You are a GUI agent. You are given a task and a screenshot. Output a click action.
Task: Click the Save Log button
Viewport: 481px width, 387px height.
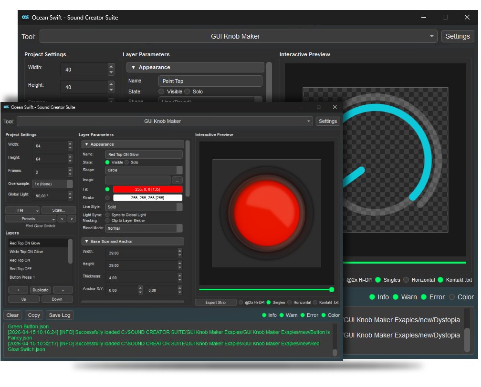coord(60,315)
